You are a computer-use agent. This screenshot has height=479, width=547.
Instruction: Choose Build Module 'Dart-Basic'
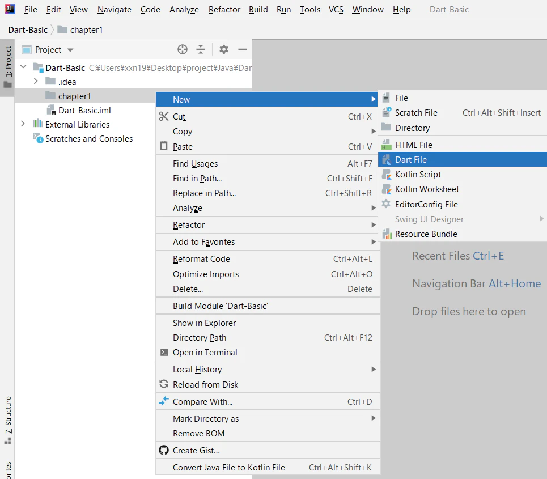pyautogui.click(x=268, y=306)
